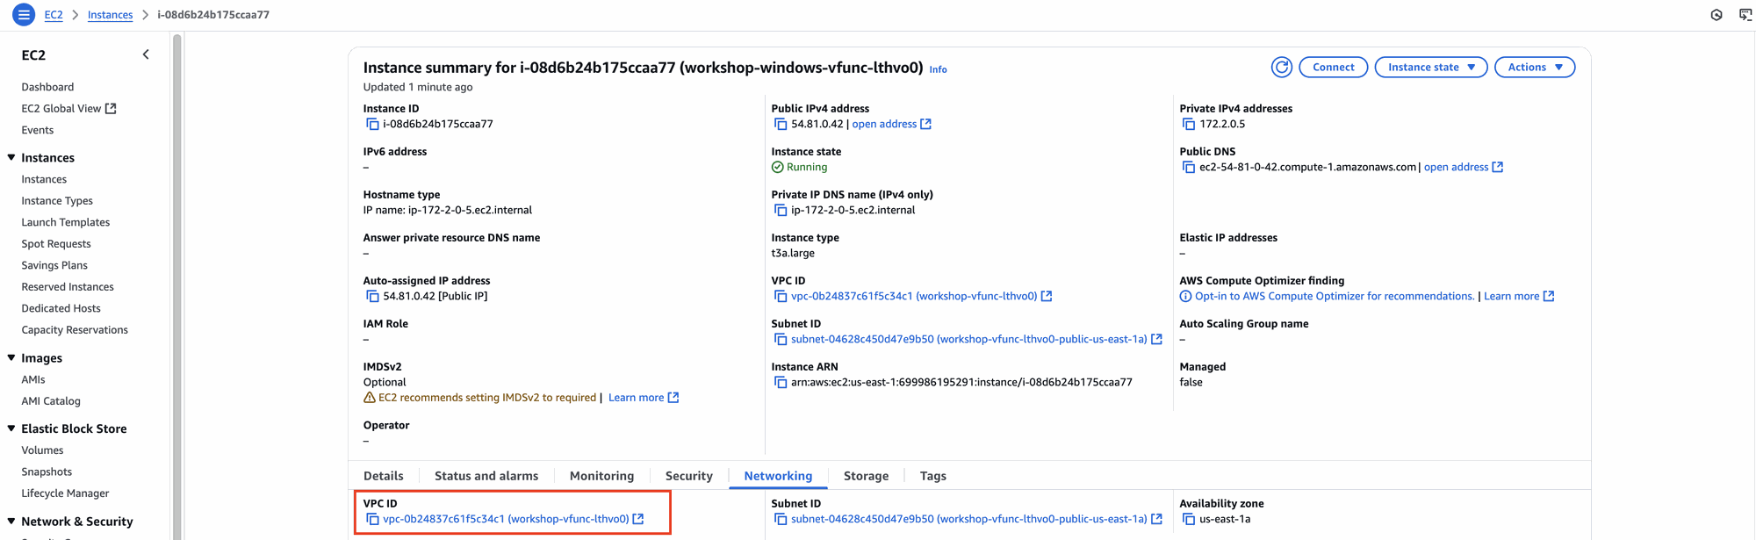The height and width of the screenshot is (540, 1756).
Task: Collapse the Elastic Block Store section
Action: (x=11, y=428)
